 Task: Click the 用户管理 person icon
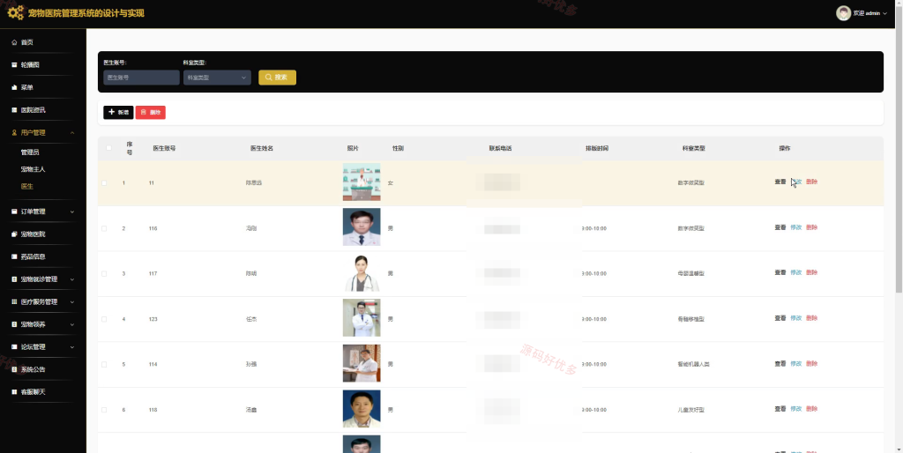14,132
